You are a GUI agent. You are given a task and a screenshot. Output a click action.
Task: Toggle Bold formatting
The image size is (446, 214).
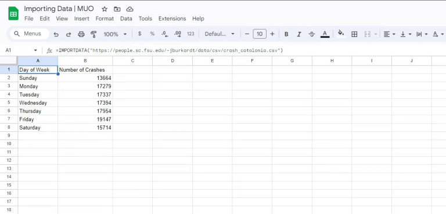(286, 34)
